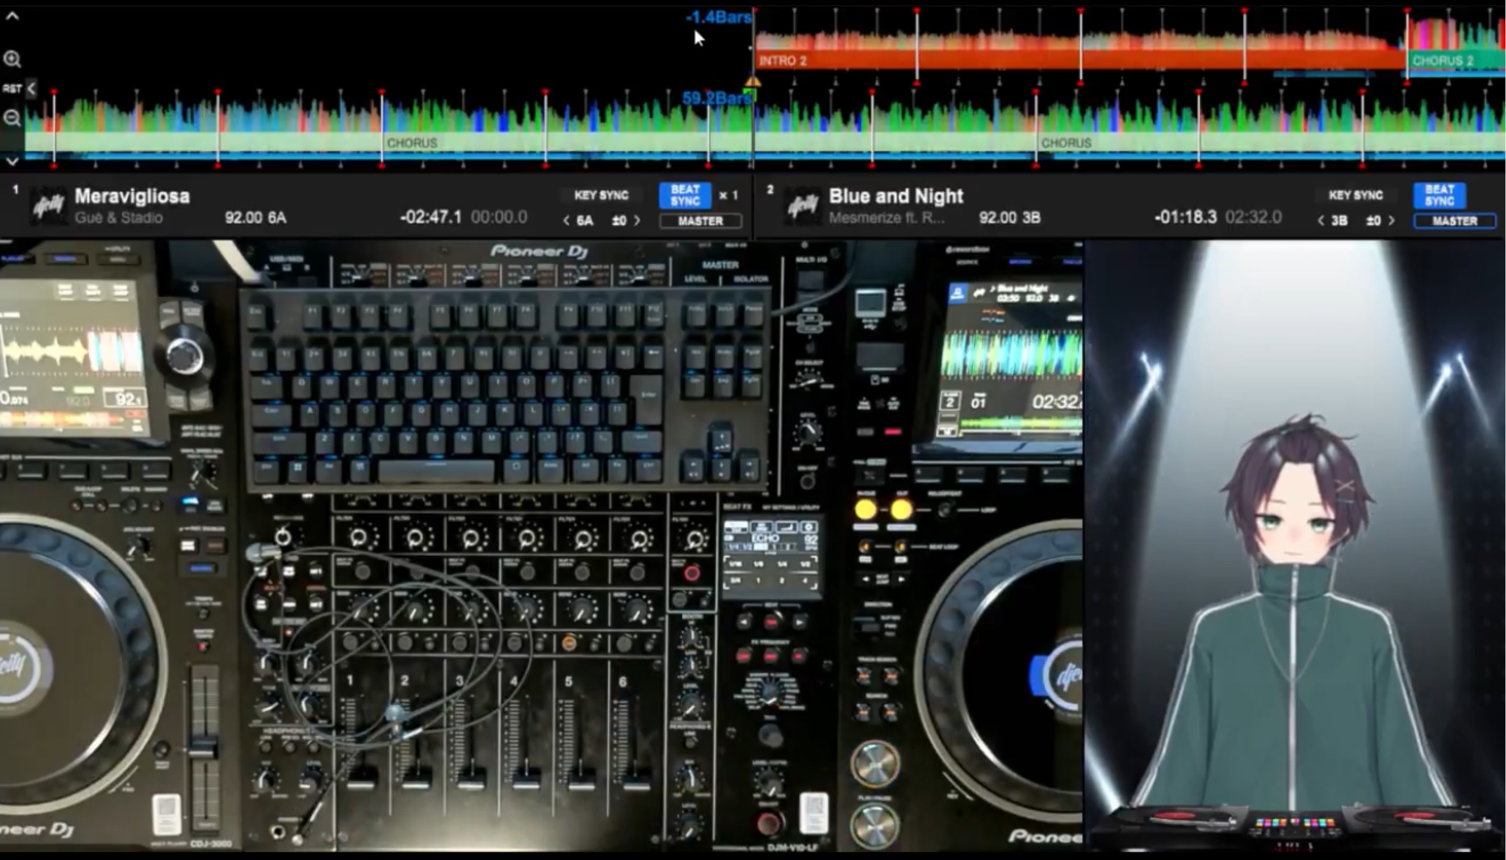Set deck 2 as MASTER

[x=1454, y=221]
